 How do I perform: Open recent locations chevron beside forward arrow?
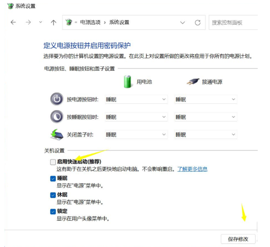click(x=41, y=22)
